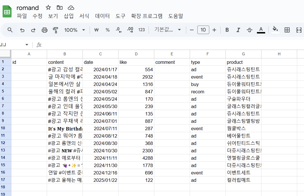
Task: Open the 데이터 menu
Action: click(x=102, y=16)
